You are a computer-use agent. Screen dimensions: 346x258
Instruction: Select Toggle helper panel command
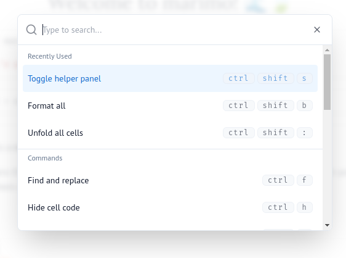coord(170,78)
